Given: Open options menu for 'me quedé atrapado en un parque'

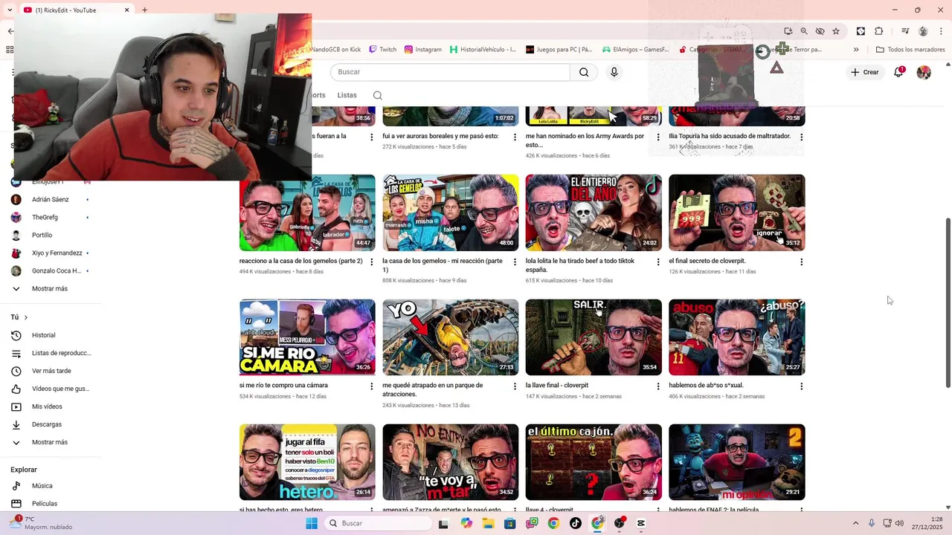Looking at the screenshot, I should (515, 386).
